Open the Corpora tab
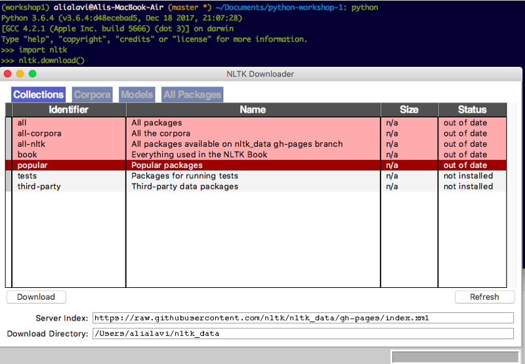525x364 pixels. [x=92, y=94]
